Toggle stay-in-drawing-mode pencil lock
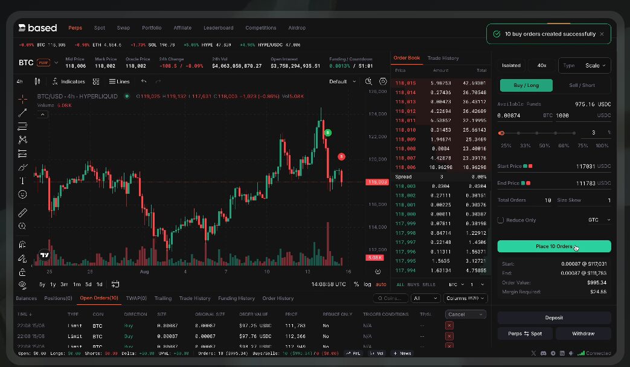The image size is (630, 367). tap(22, 258)
